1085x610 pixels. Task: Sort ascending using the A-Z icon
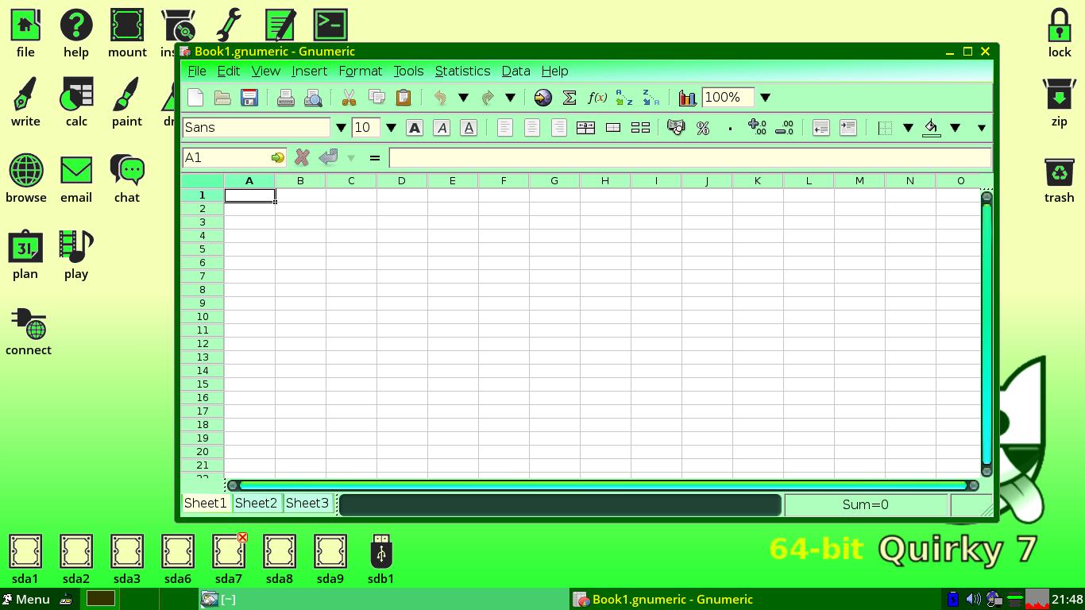[x=624, y=98]
